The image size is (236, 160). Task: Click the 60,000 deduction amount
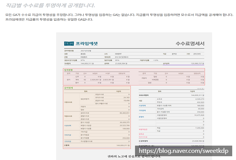(x=201, y=109)
